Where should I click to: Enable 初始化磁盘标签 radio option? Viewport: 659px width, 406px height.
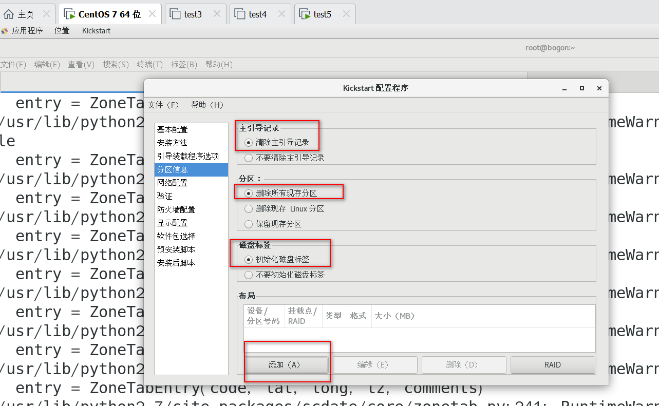point(277,260)
